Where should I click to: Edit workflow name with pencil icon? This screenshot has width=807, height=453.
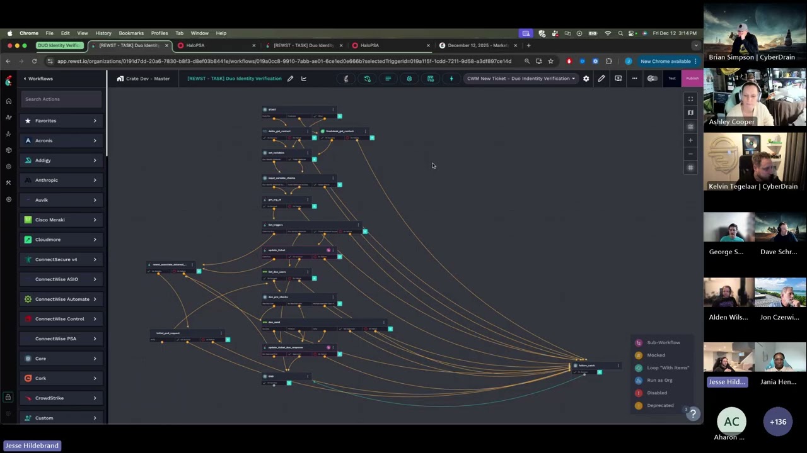pos(290,79)
